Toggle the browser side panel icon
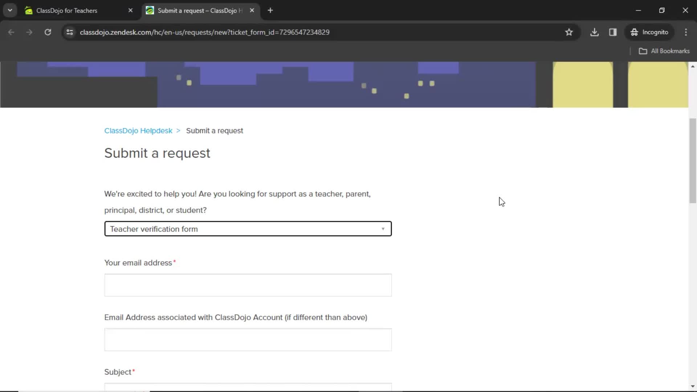The image size is (697, 392). 613,32
